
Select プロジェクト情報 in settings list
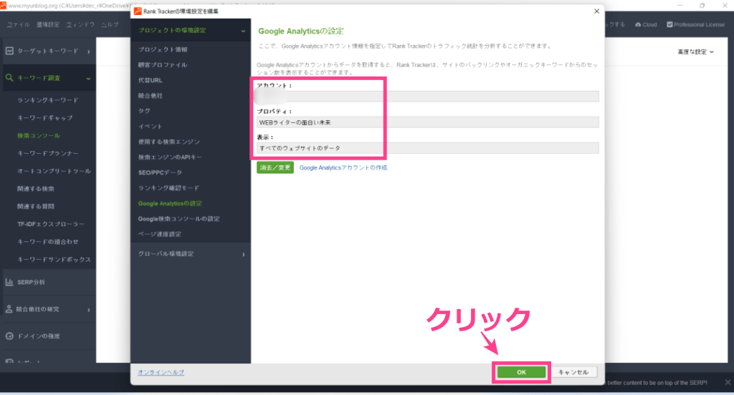click(163, 49)
